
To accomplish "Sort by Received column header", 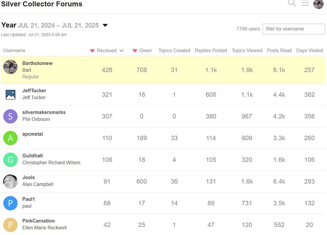I will click(107, 51).
